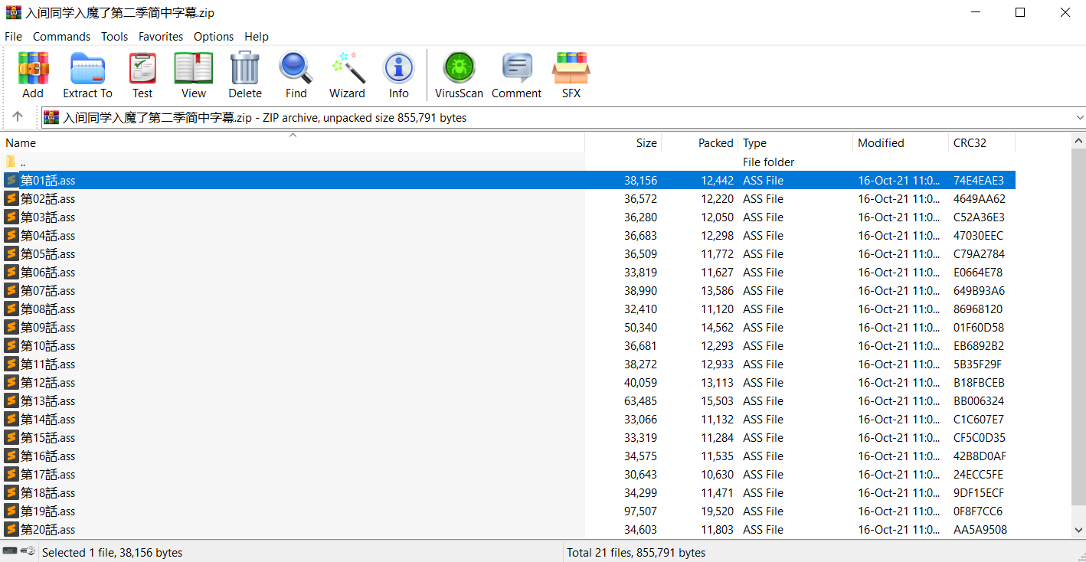Select the file 第01話.ass
This screenshot has height=562, width=1086.
[508, 181]
